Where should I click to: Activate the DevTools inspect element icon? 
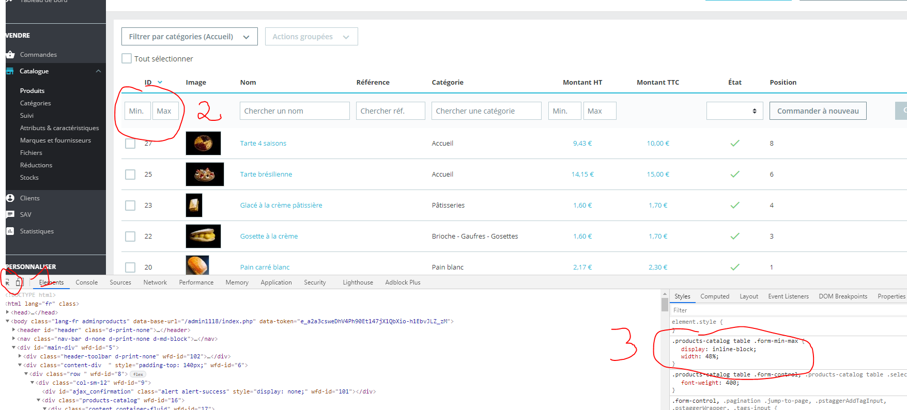(x=7, y=282)
